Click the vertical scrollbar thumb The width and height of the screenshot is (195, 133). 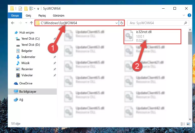pos(190,38)
